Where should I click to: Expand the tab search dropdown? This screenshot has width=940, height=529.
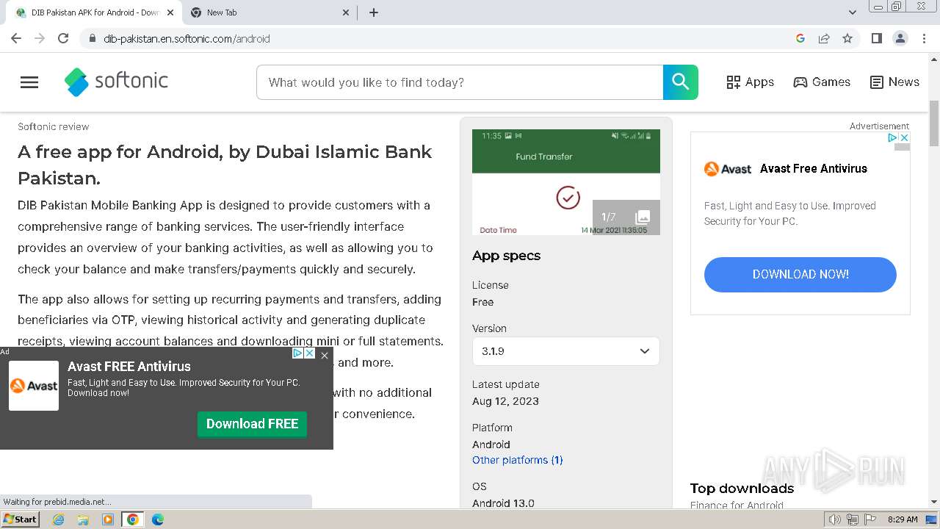coord(853,12)
